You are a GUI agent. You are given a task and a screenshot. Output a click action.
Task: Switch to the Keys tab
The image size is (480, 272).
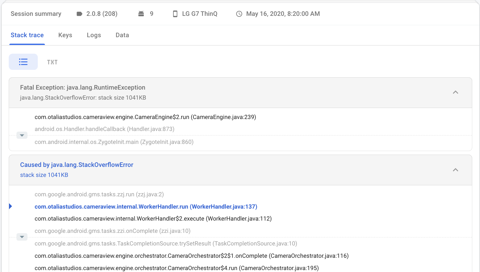pyautogui.click(x=65, y=35)
